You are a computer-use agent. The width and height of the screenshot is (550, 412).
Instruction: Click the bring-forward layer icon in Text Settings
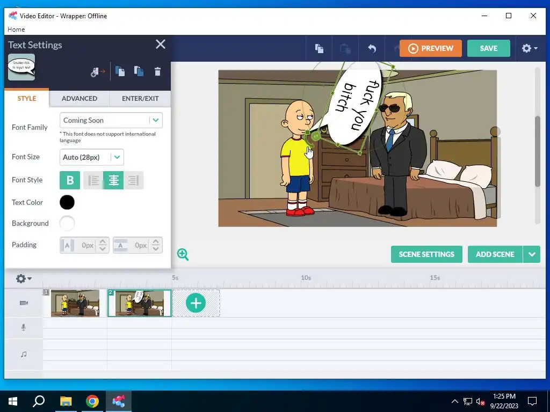120,71
